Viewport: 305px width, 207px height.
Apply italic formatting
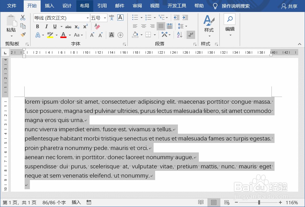pyautogui.click(x=46, y=26)
